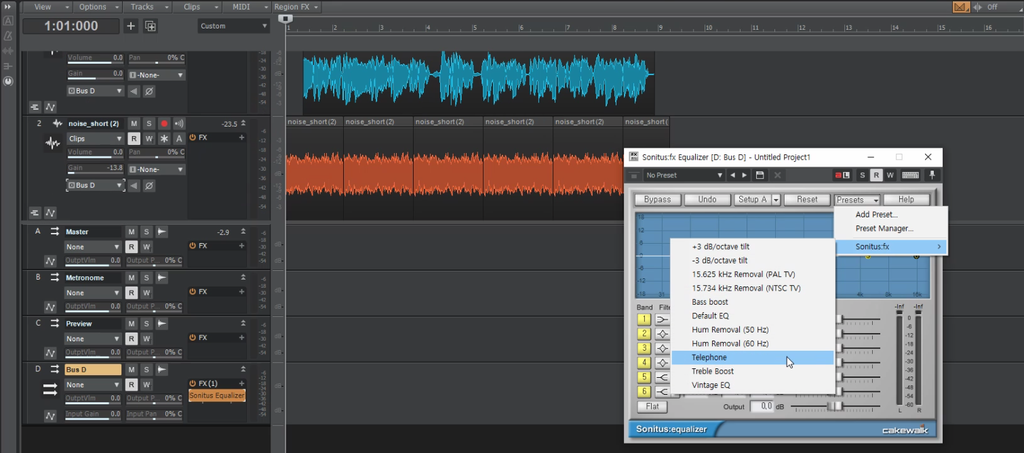Toggle Bus D FX (1) rack power
The height and width of the screenshot is (453, 1024).
(x=193, y=383)
